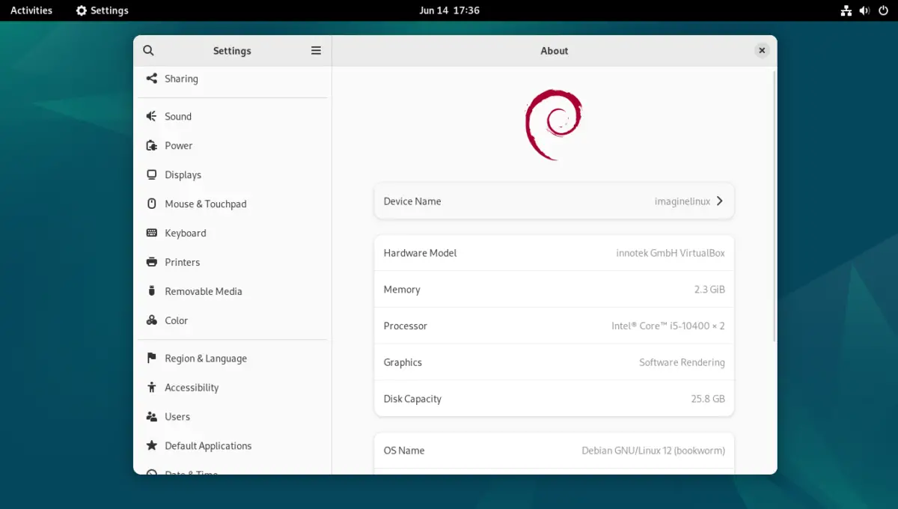This screenshot has height=509, width=898.
Task: Click the Settings gear icon in top bar
Action: click(x=82, y=10)
